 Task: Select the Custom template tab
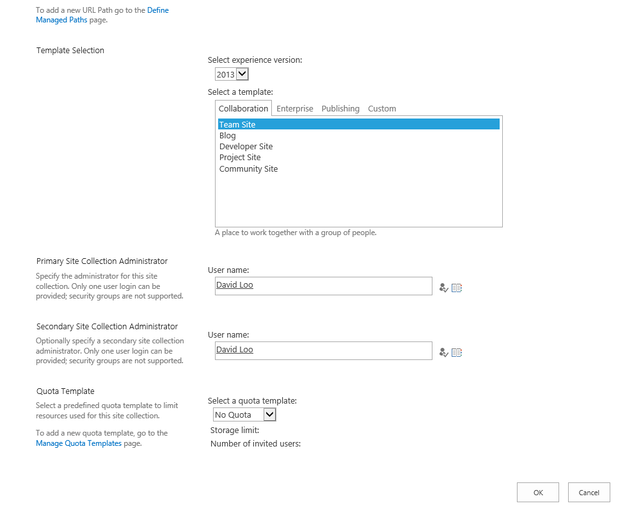[382, 108]
